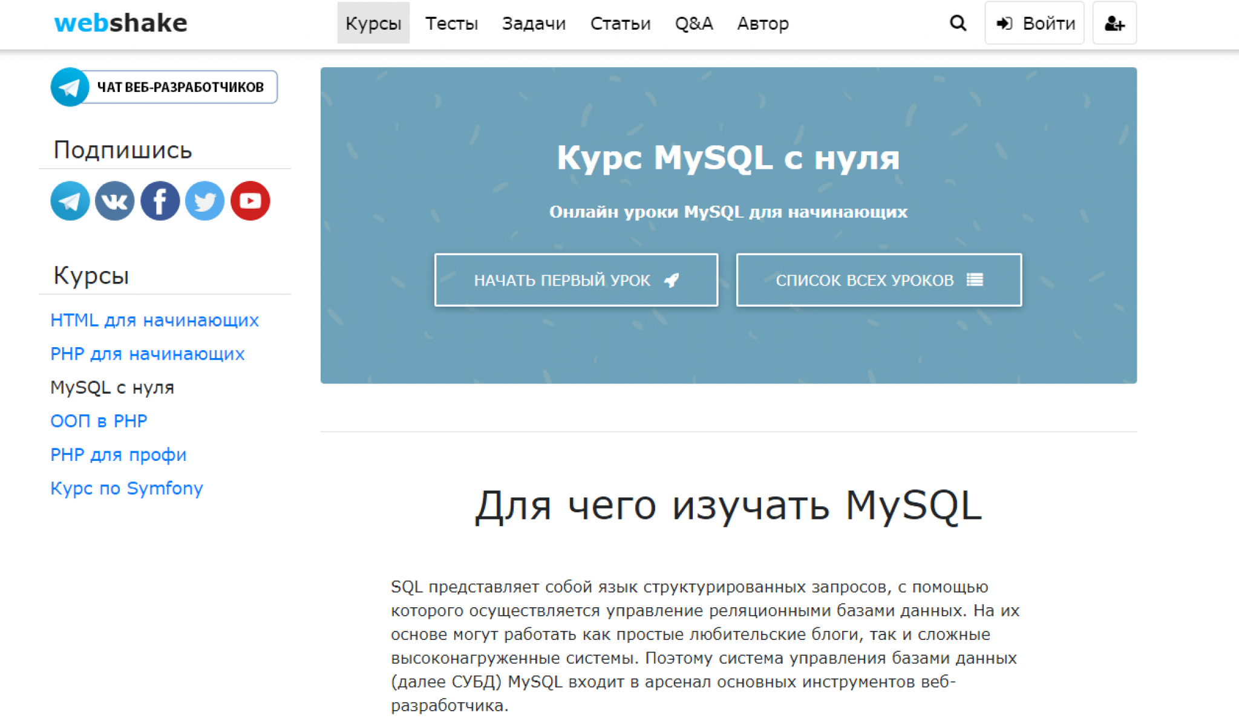Open the YouTube channel icon
1239x721 pixels.
[x=250, y=201]
